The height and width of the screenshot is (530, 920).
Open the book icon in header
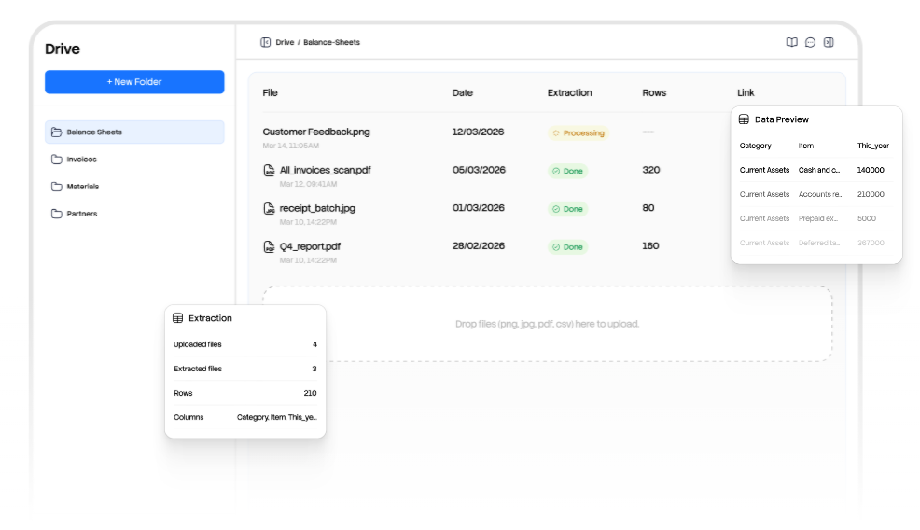tap(791, 42)
